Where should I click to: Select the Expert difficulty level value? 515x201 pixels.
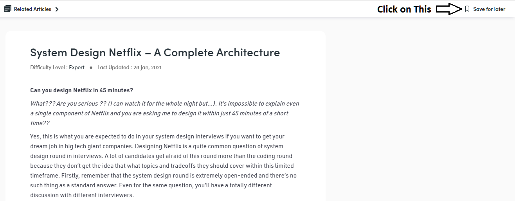pyautogui.click(x=77, y=67)
